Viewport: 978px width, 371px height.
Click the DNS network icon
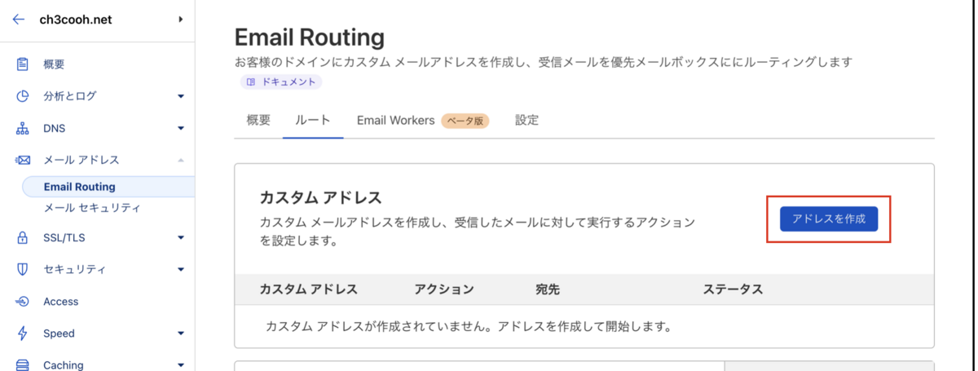pyautogui.click(x=23, y=128)
